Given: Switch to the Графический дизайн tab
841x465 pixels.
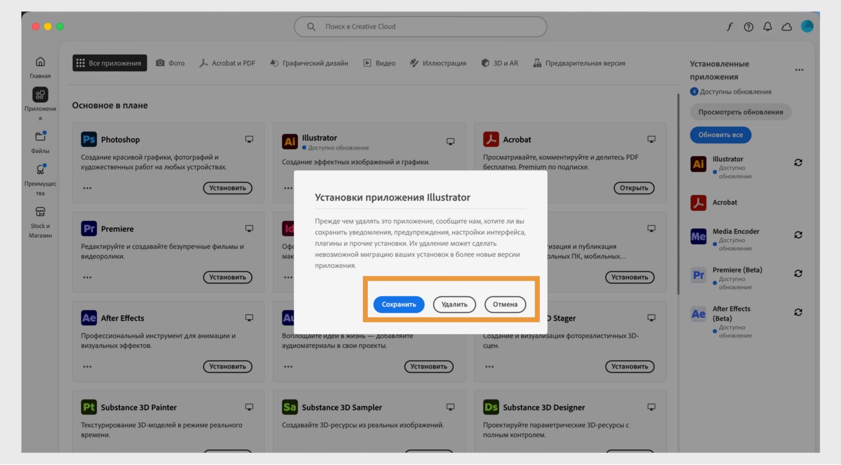Looking at the screenshot, I should (309, 63).
